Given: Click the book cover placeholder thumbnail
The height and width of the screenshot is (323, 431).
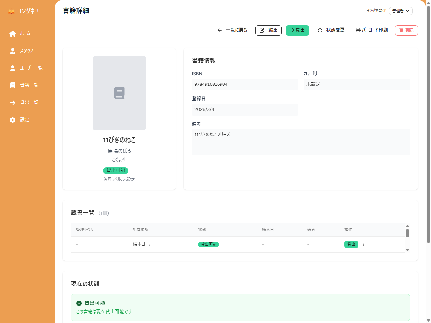Looking at the screenshot, I should click(x=119, y=93).
